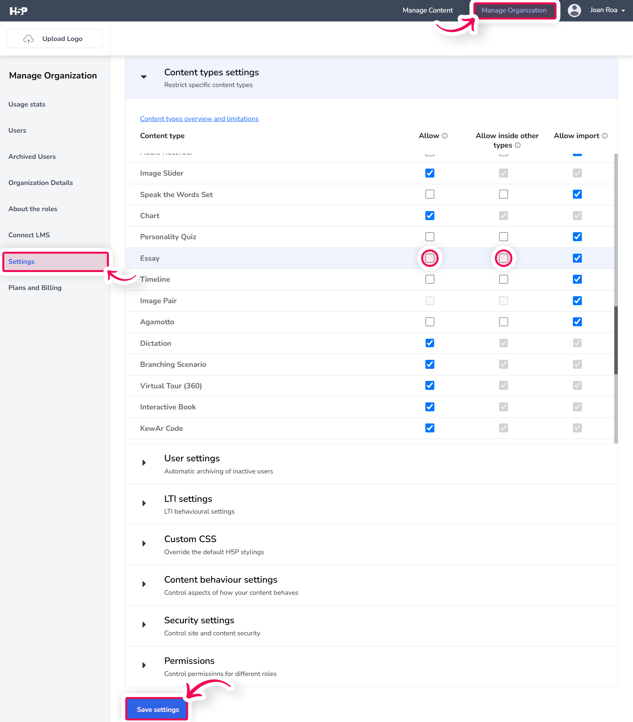
Task: Expand the LTI settings section
Action: coord(144,503)
